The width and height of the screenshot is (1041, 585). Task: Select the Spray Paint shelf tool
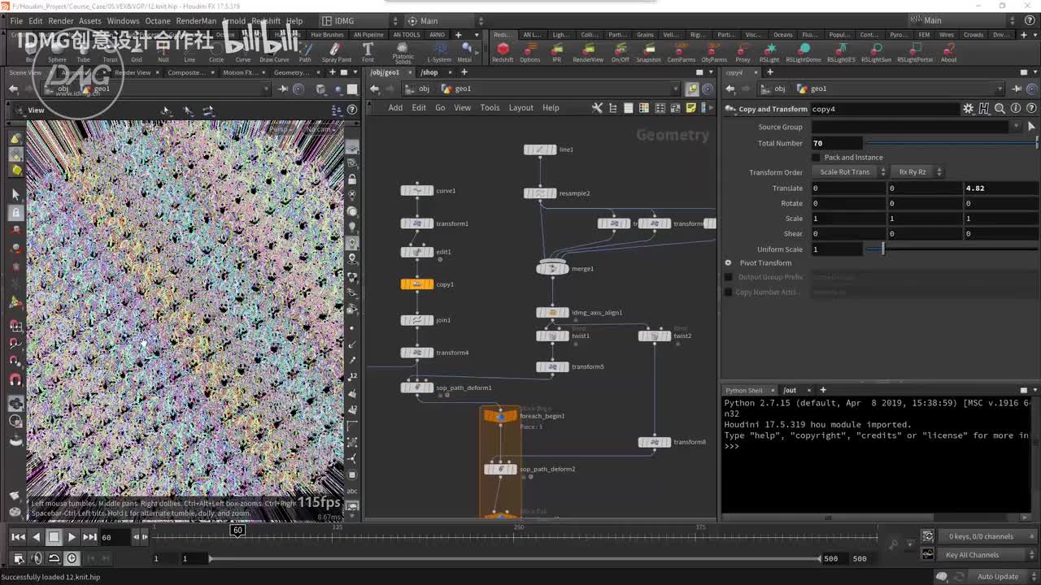point(336,51)
